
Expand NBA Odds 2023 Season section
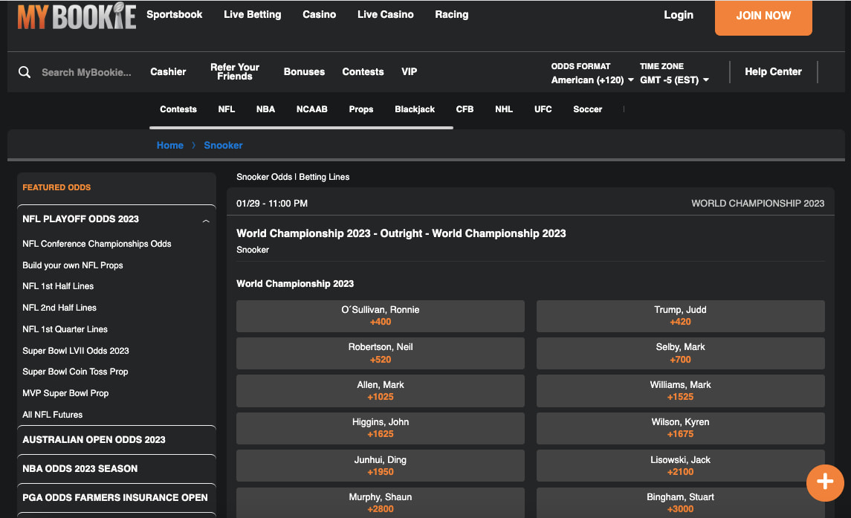[x=80, y=468]
